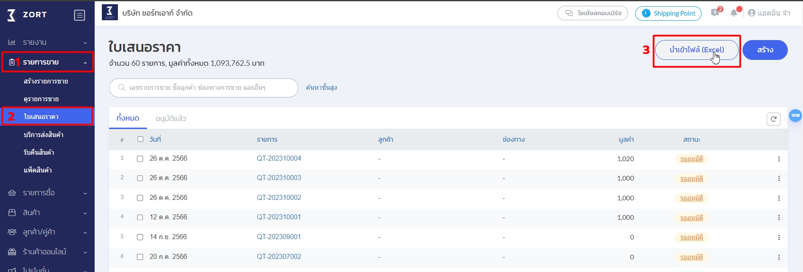
Task: Click the sidebar collapse menu icon
Action: point(79,15)
